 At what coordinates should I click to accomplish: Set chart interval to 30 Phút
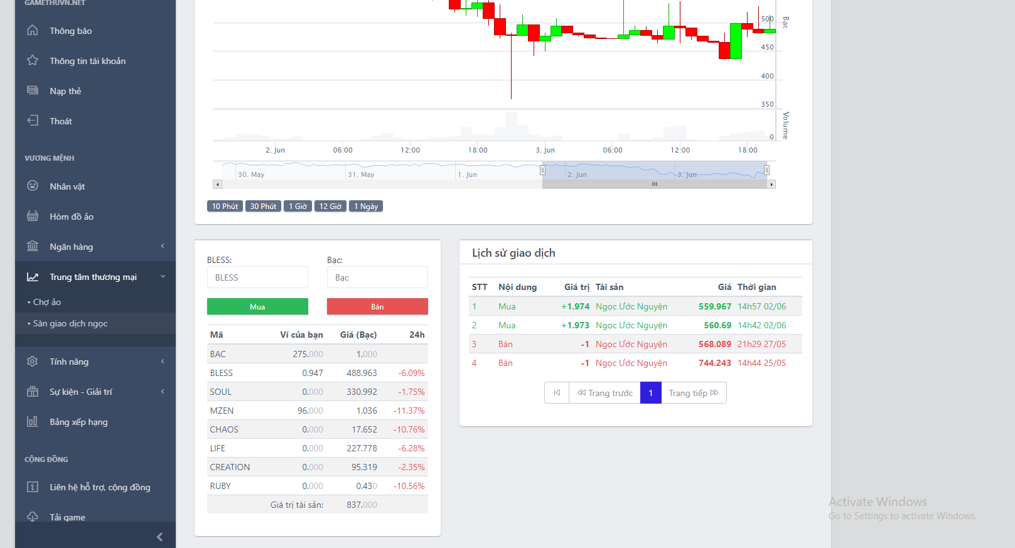(263, 207)
